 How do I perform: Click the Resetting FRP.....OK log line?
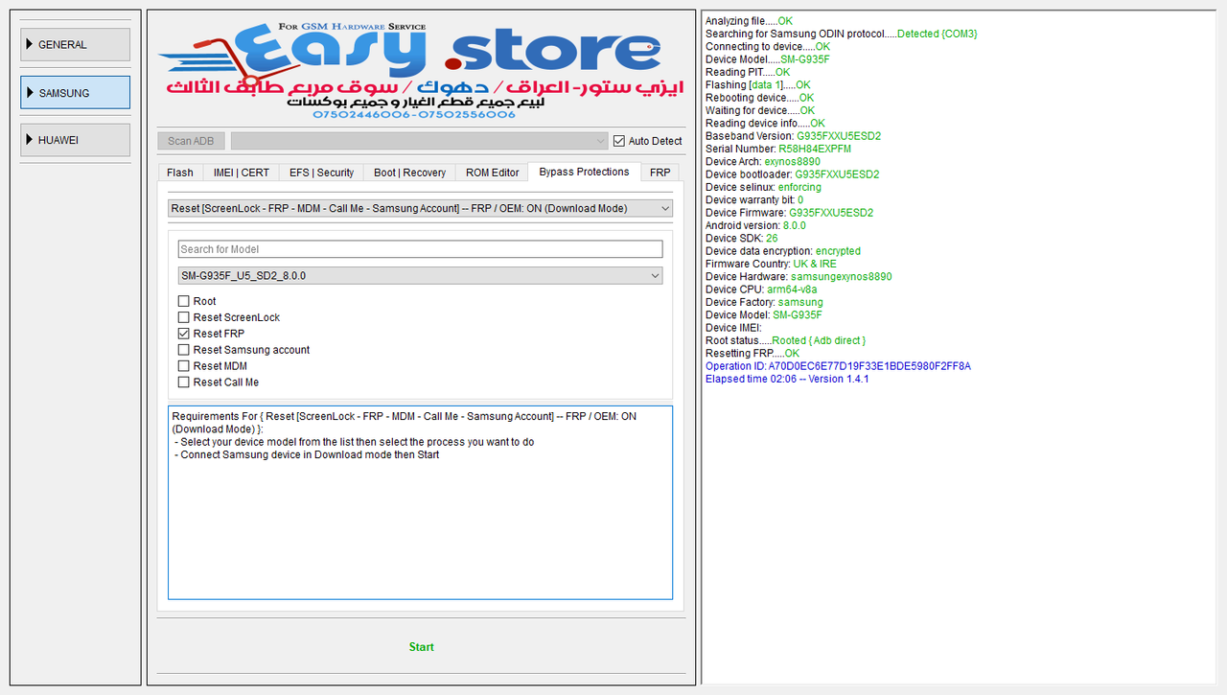pyautogui.click(x=752, y=354)
